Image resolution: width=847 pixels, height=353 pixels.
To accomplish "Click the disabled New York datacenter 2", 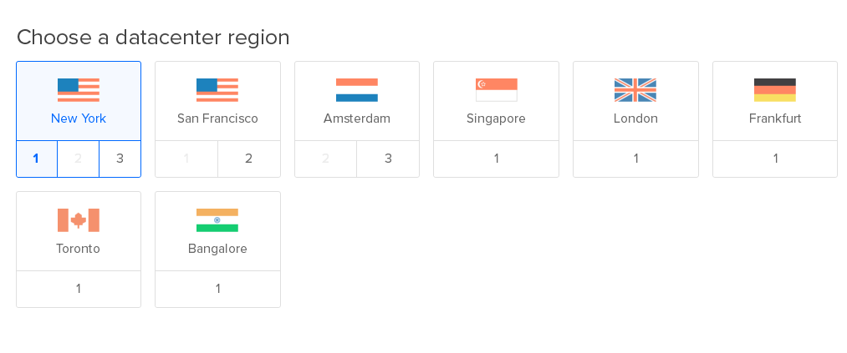I will [x=79, y=159].
